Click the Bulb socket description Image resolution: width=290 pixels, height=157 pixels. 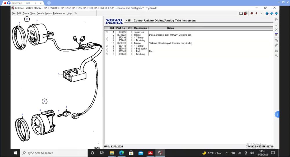pyautogui.click(x=142, y=49)
